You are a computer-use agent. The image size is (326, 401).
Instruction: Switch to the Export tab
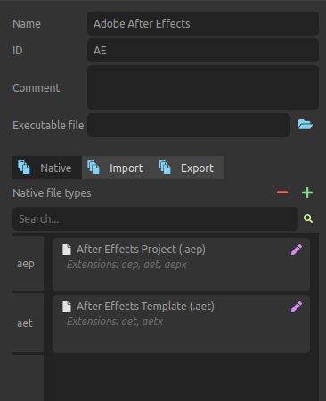coord(188,168)
